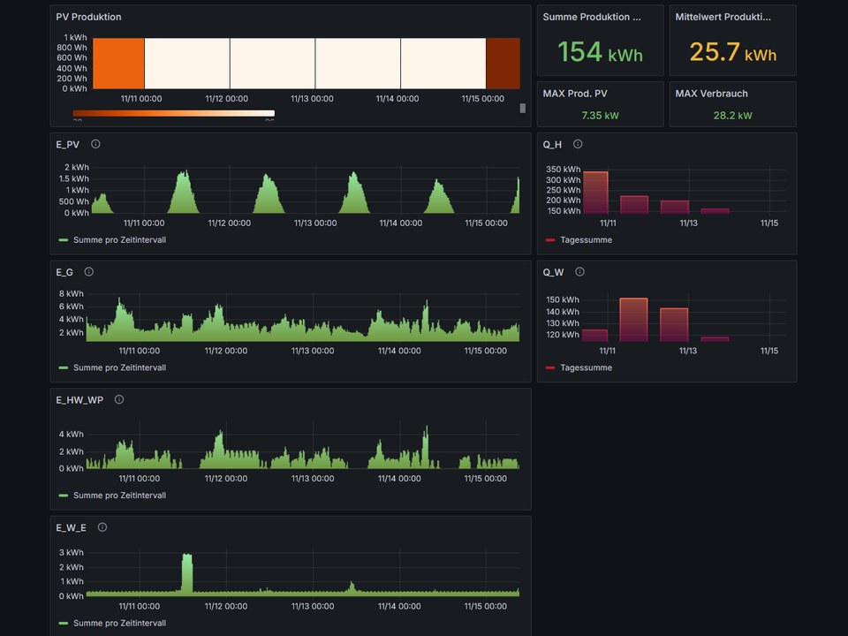Click the scrollbar thumb in PV Produktion panel
This screenshot has width=848, height=636.
tap(522, 108)
